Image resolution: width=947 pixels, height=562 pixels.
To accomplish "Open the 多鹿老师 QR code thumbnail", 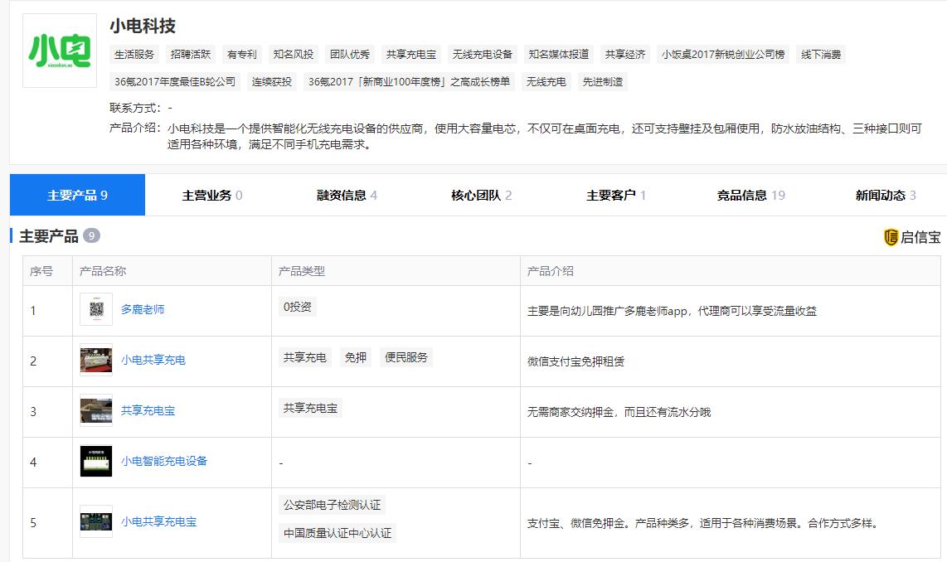I will pos(96,310).
